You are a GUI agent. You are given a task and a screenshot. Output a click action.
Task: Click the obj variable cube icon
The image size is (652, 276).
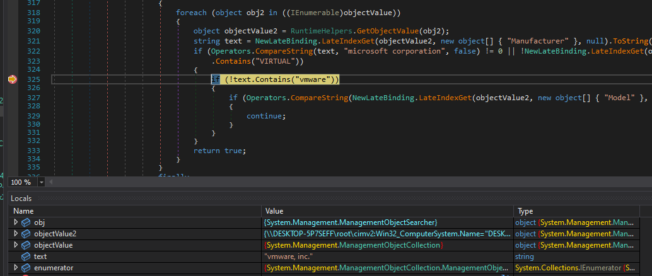pos(26,222)
